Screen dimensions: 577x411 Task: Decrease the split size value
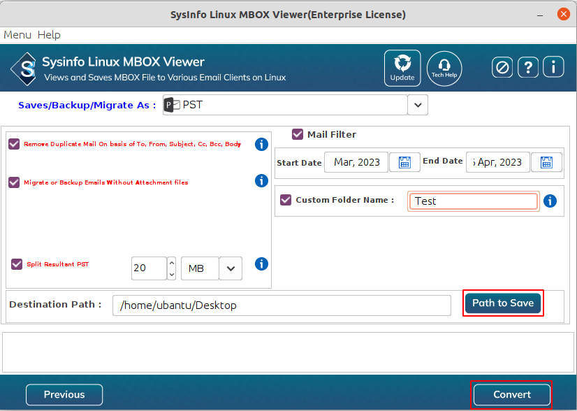tap(171, 275)
